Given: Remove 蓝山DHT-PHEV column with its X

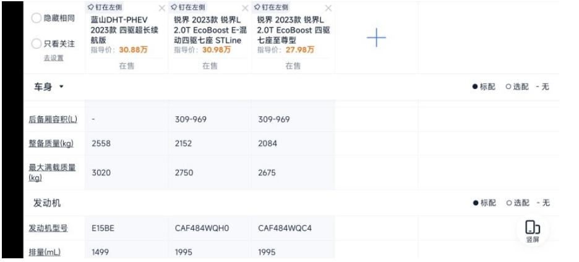Looking at the screenshot, I should [161, 8].
